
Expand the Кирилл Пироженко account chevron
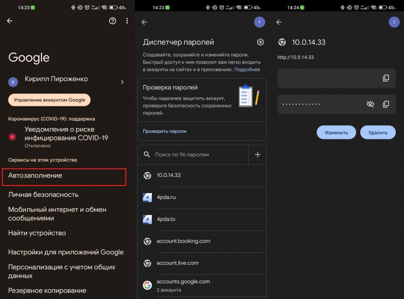point(122,82)
